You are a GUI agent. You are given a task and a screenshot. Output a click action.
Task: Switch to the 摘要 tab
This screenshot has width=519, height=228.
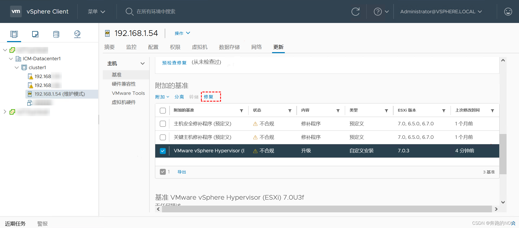tap(110, 47)
